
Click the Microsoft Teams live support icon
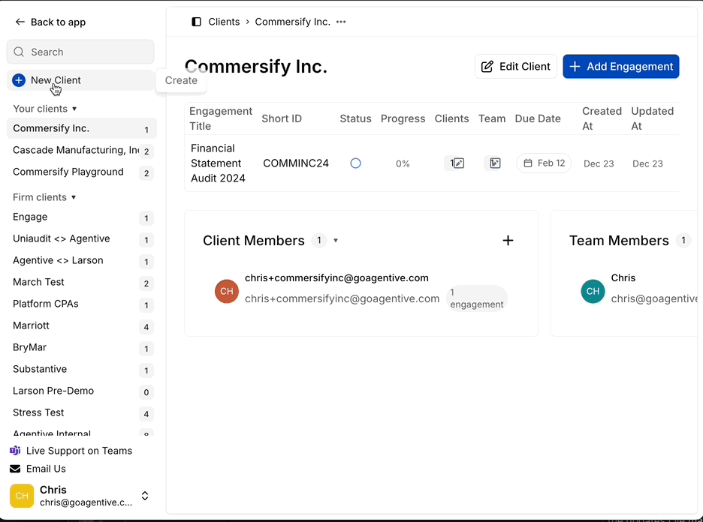point(15,451)
